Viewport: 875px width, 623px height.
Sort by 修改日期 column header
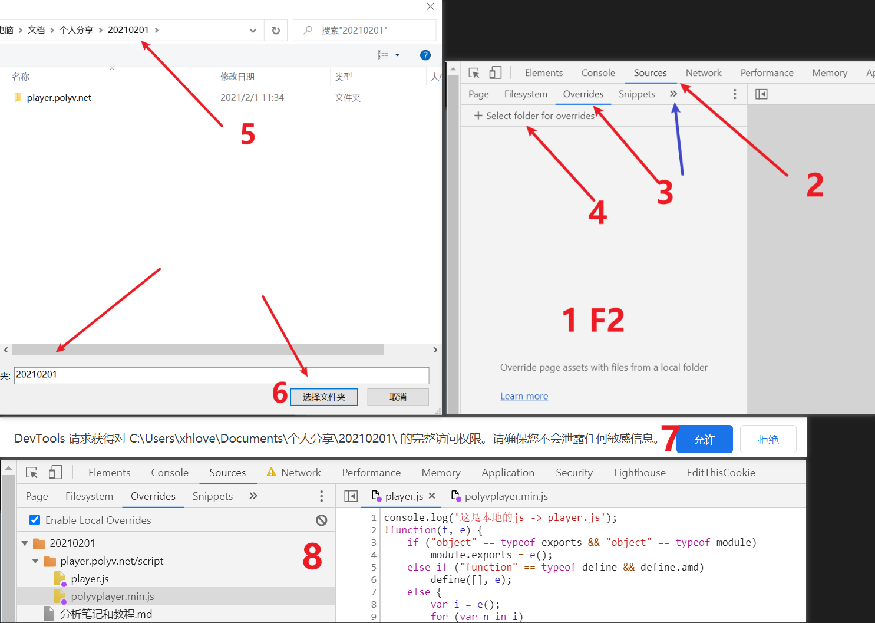237,77
